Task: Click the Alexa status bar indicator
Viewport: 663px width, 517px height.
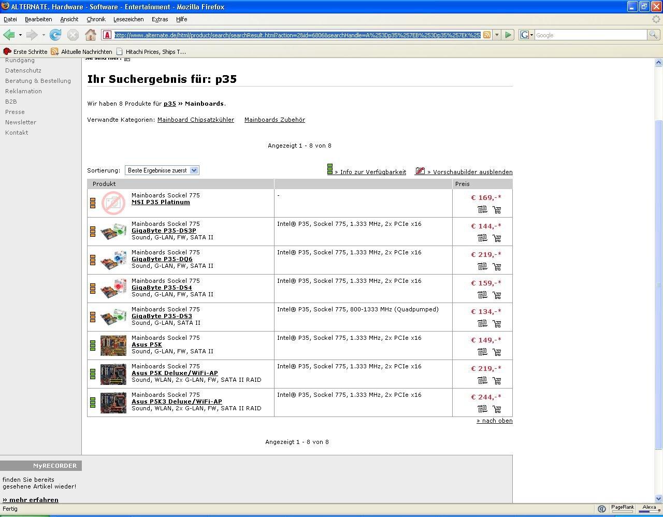Action: tap(649, 509)
